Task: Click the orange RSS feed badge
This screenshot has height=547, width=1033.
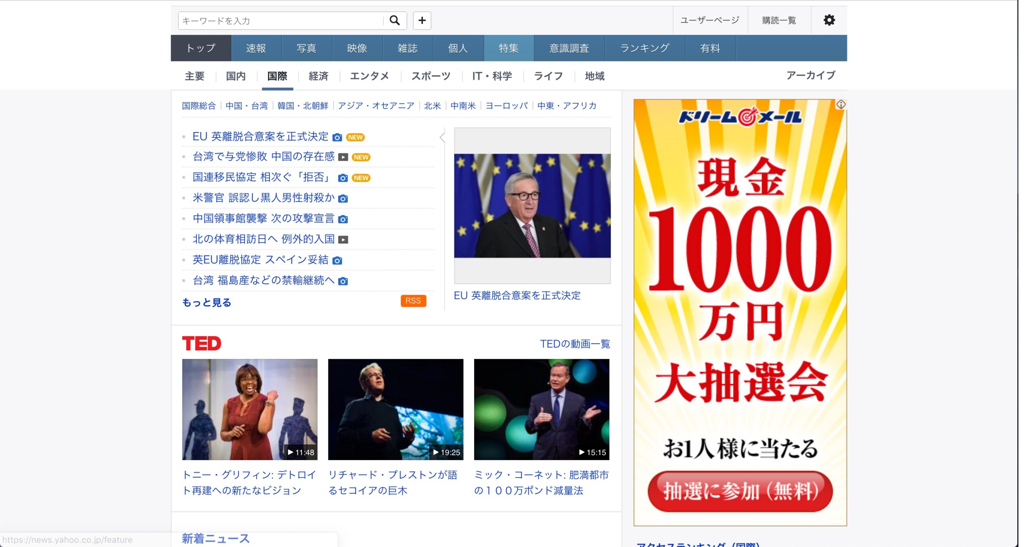Action: (x=413, y=301)
